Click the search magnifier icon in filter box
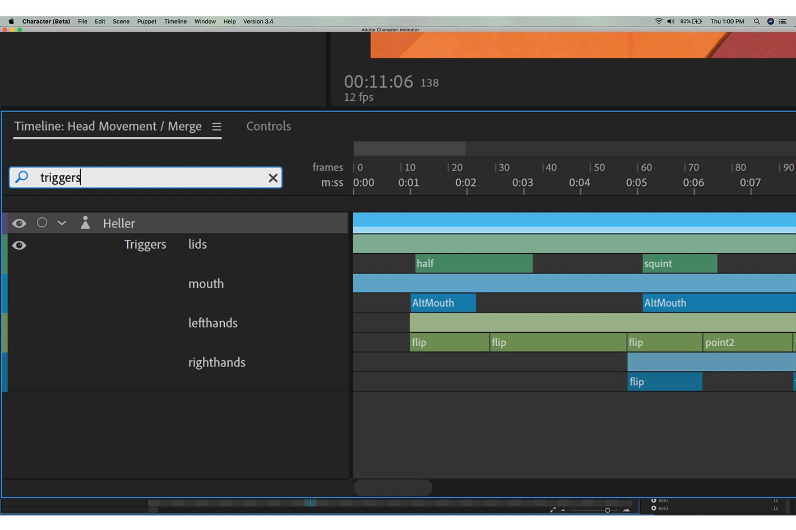Image resolution: width=796 pixels, height=530 pixels. [22, 178]
